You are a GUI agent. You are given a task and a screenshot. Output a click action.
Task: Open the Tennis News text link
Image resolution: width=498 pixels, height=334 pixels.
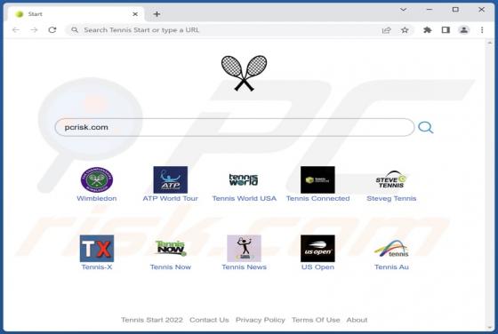pyautogui.click(x=244, y=267)
